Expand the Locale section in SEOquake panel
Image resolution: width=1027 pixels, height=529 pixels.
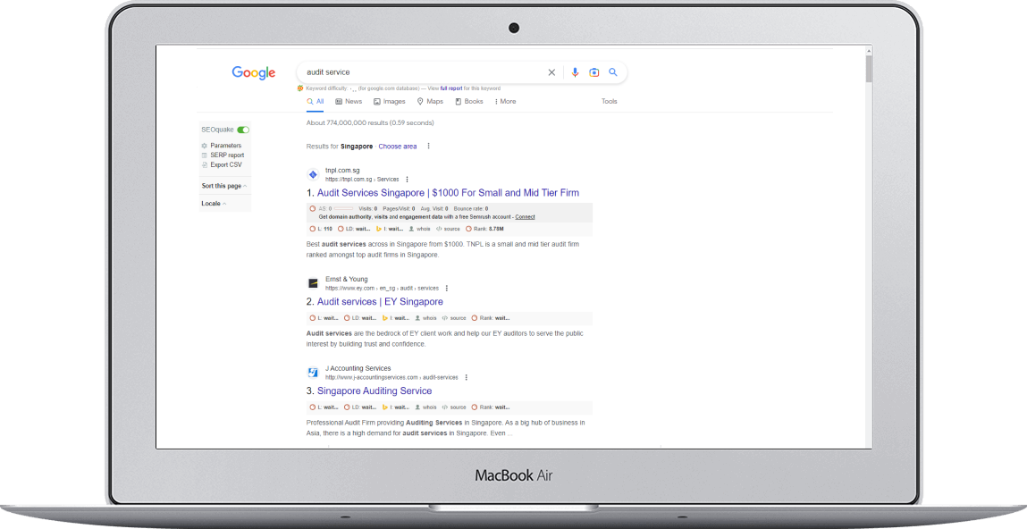(214, 204)
